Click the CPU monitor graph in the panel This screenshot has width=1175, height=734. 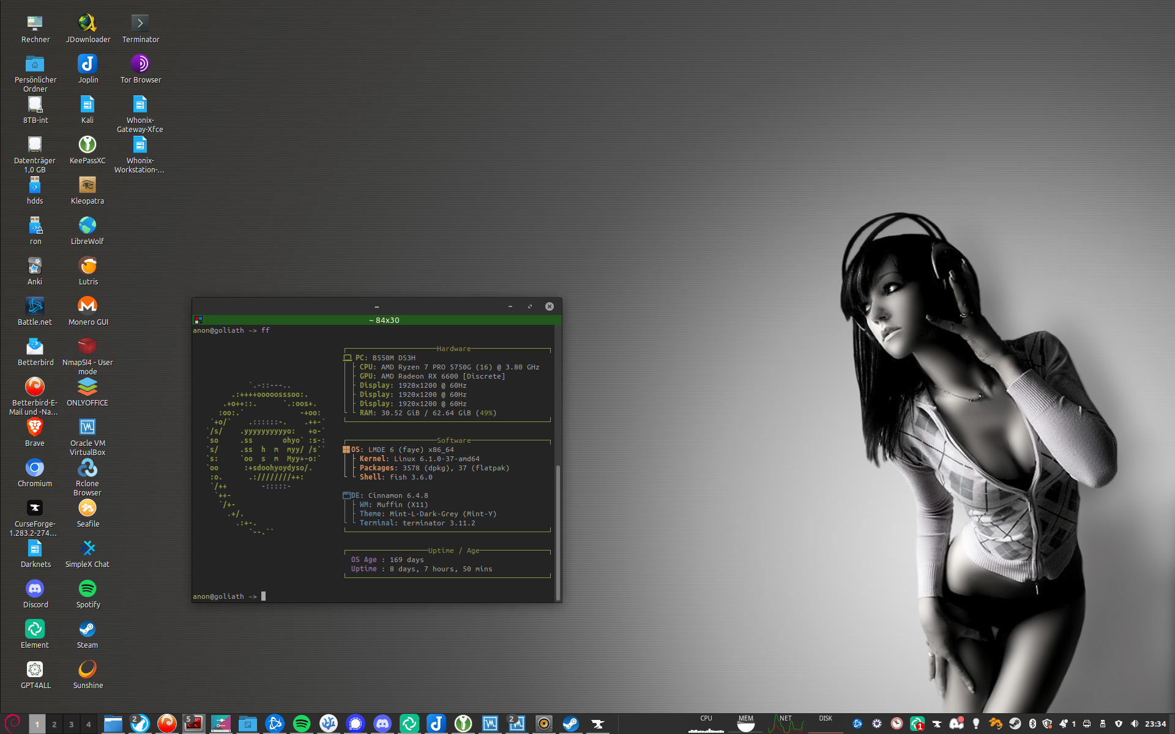click(x=706, y=724)
